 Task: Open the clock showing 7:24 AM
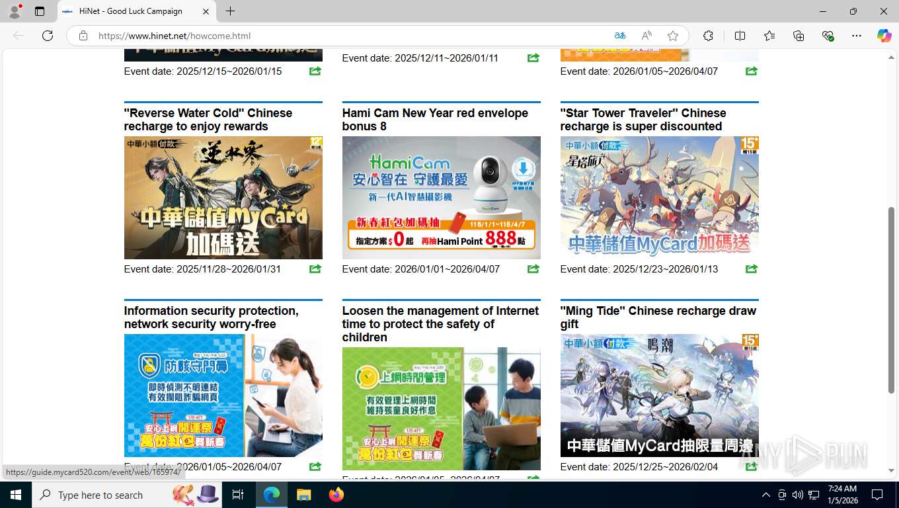click(x=842, y=495)
